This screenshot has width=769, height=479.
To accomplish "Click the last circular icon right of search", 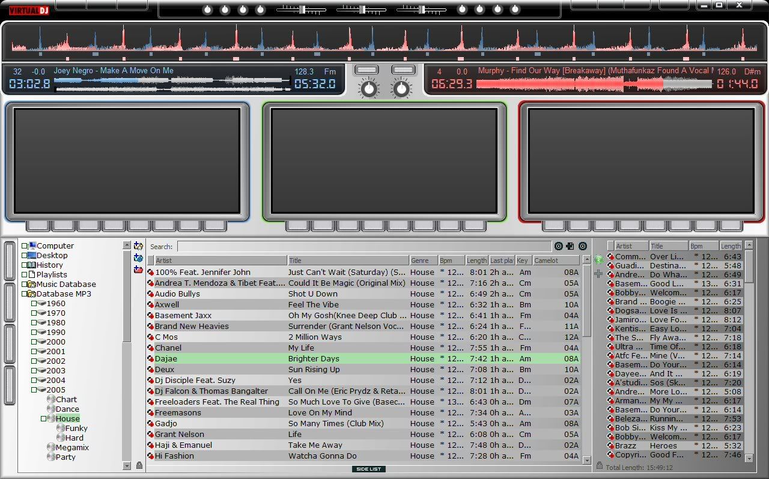I will click(583, 246).
